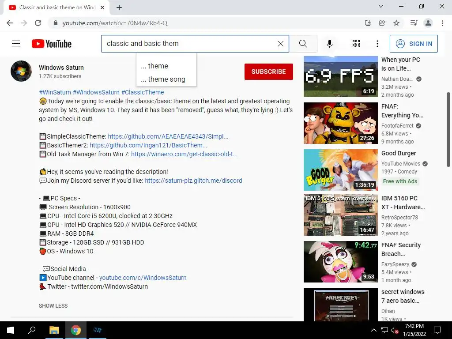
Task: Open the Discord server link
Action: [193, 181]
